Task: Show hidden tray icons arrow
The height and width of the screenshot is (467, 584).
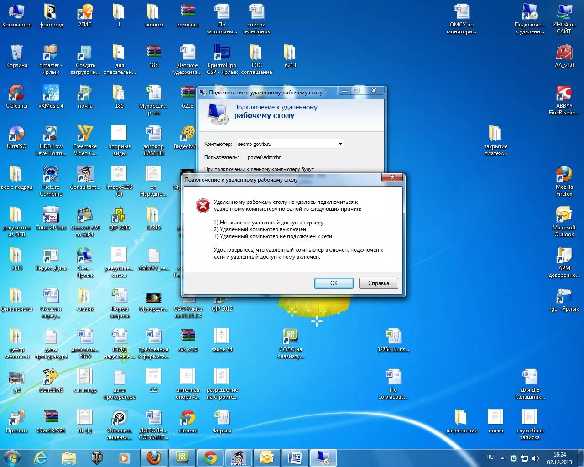Action: [502, 458]
